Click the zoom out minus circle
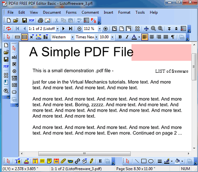 pyautogui.click(x=79, y=29)
